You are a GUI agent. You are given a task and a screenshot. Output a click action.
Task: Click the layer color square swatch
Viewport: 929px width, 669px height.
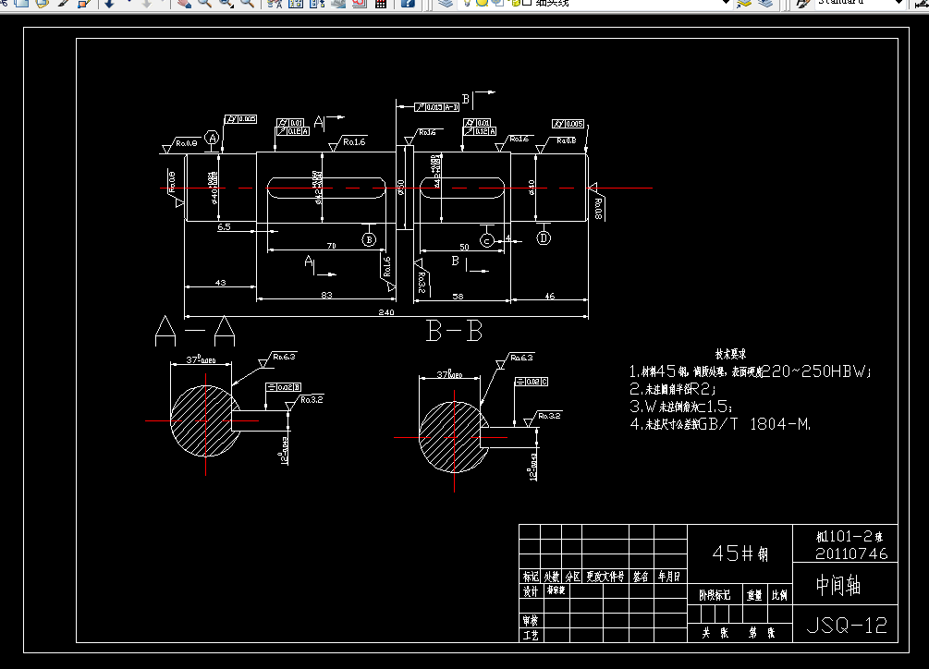pyautogui.click(x=527, y=3)
